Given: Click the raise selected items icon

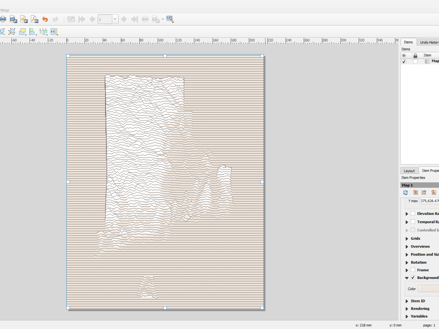Looking at the screenshot, I should [x=22, y=31].
